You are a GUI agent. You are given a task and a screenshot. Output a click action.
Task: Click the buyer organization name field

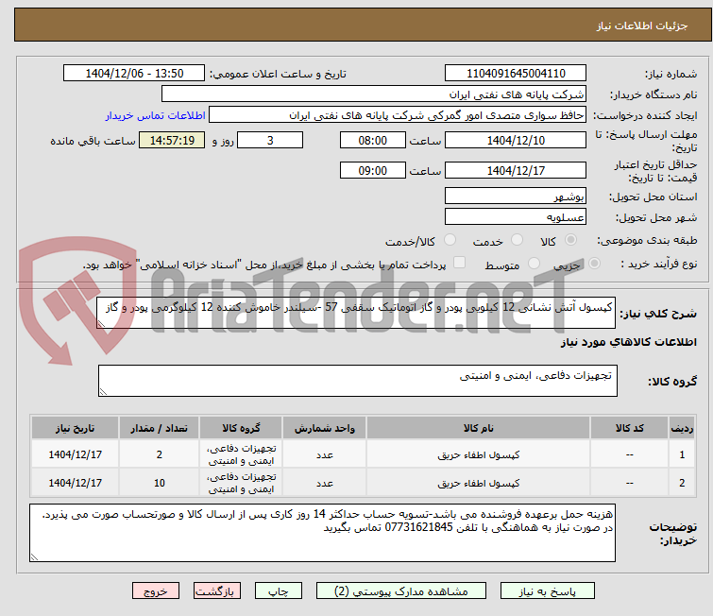coord(374,94)
